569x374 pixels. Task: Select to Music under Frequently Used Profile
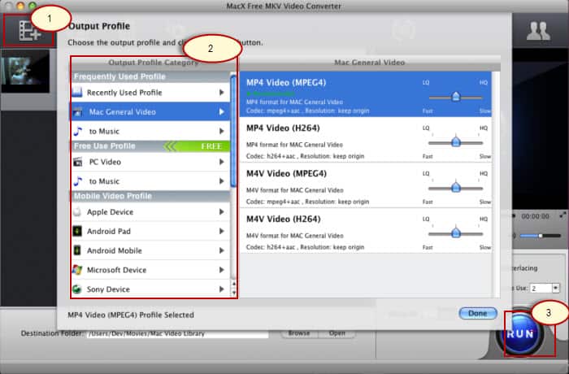(150, 131)
